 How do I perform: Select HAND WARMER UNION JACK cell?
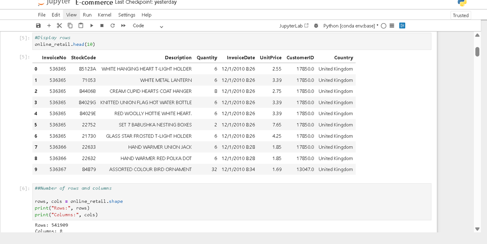point(160,147)
